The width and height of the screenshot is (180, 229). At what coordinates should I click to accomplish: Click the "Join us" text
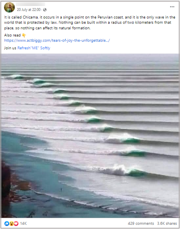click(10, 48)
